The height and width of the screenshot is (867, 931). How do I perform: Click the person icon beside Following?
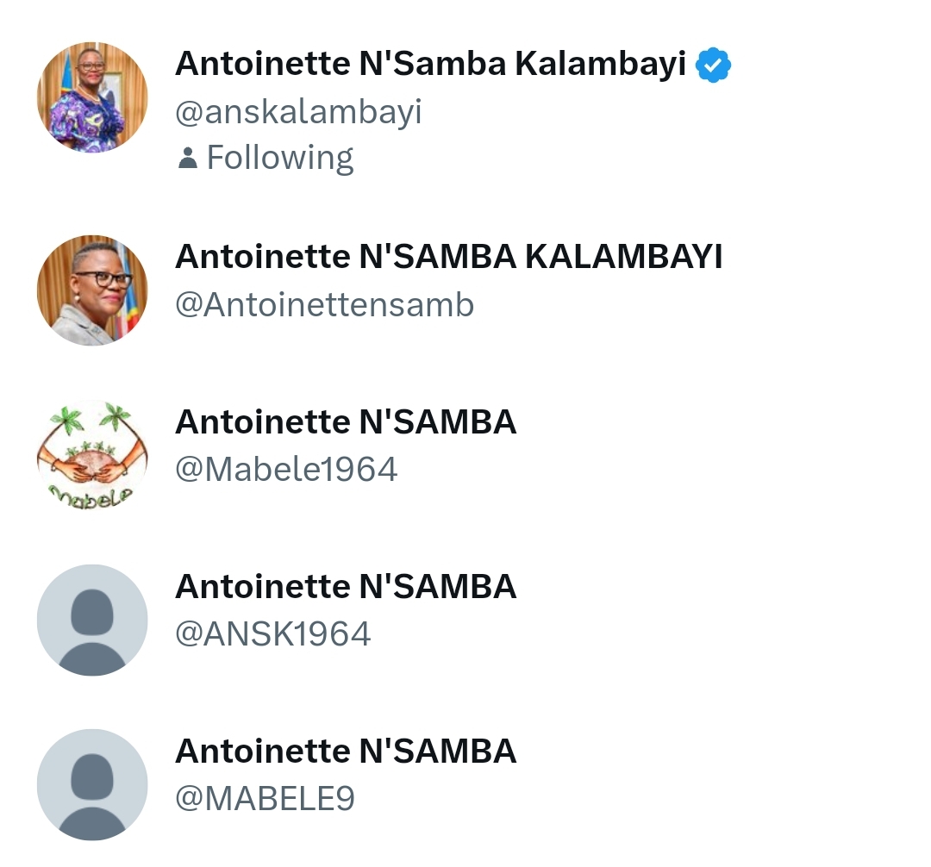pyautogui.click(x=186, y=158)
